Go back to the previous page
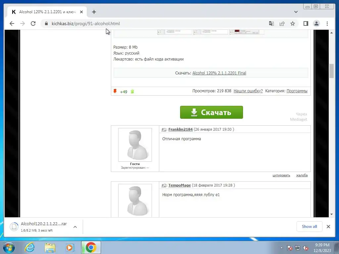The width and height of the screenshot is (339, 254). click(x=12, y=23)
